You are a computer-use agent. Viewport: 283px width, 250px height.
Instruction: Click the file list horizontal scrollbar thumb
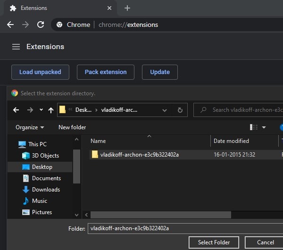[x=161, y=215]
